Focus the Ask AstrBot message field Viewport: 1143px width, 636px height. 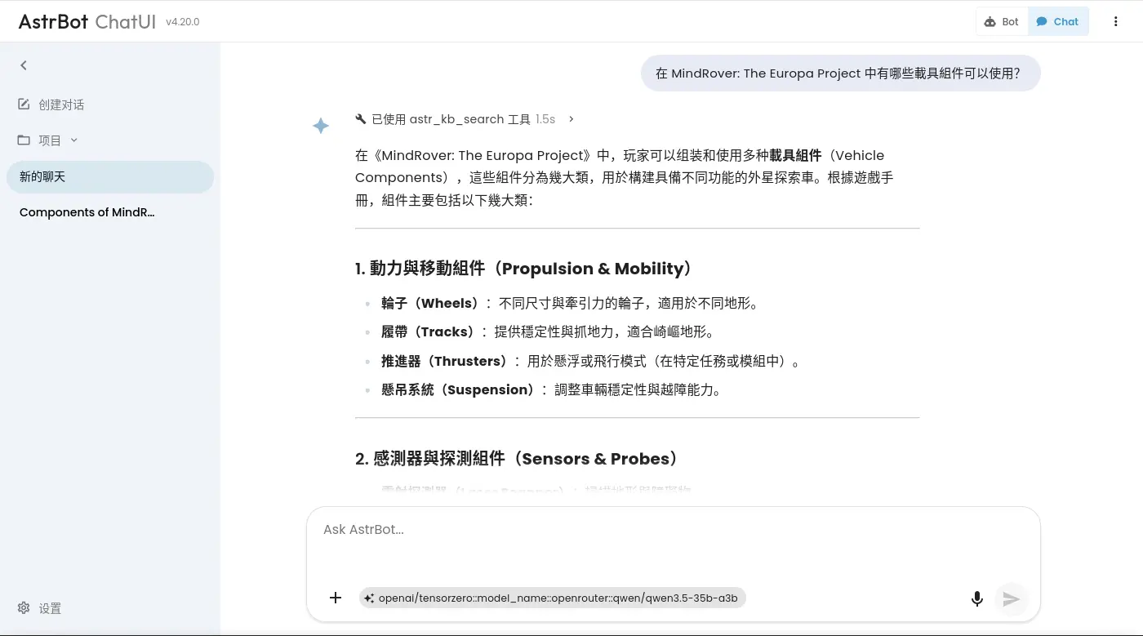673,543
